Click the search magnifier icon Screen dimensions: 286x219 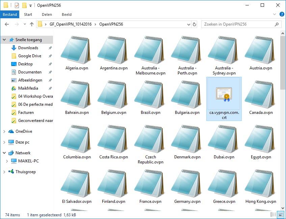pos(277,24)
